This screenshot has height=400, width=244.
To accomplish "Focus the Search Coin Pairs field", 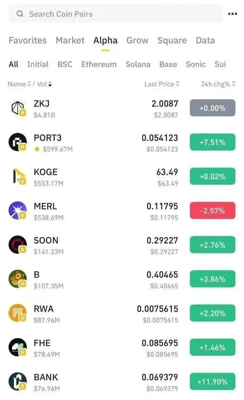I will coord(116,14).
